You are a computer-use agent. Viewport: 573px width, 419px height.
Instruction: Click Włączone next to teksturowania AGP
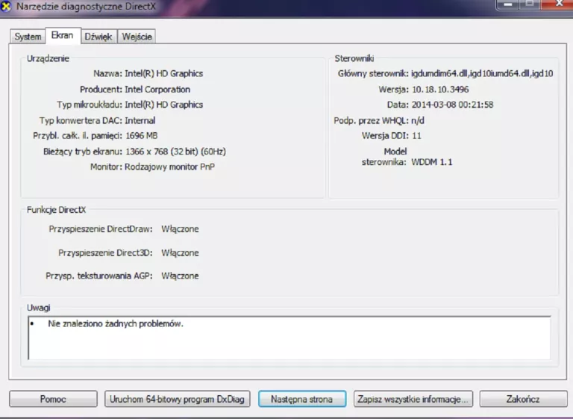[x=180, y=276]
